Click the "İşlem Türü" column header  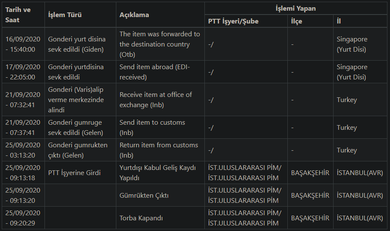click(x=65, y=15)
